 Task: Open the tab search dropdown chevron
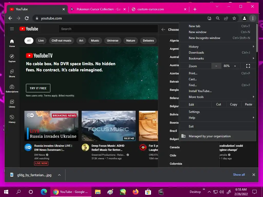[x=217, y=6]
